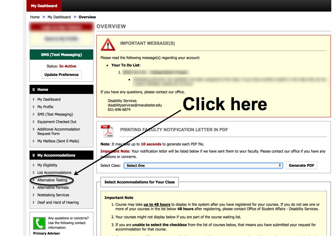Open Deaf and Hard of Hearing link
Screen dimensions: 333x236
tap(58, 202)
